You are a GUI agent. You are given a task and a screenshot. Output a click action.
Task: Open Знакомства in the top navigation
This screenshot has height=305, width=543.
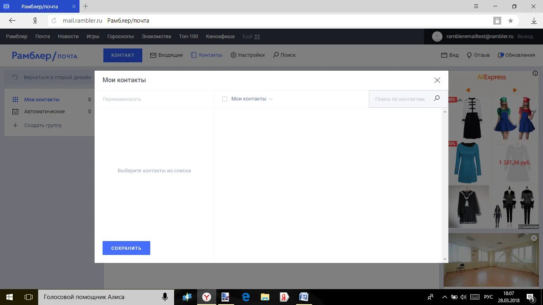tap(156, 36)
